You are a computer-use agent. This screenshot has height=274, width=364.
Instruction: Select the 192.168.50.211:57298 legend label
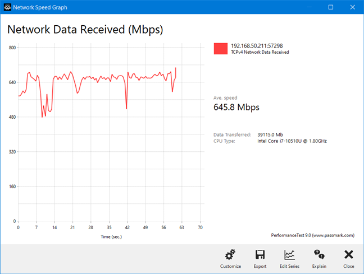[257, 46]
